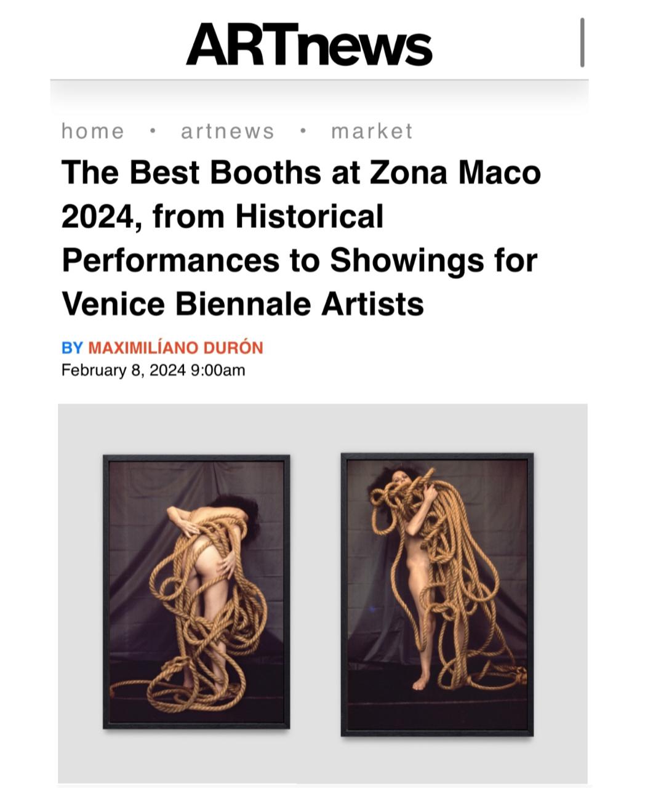
Task: Go to the artnews breadcrumb section
Action: (x=227, y=131)
